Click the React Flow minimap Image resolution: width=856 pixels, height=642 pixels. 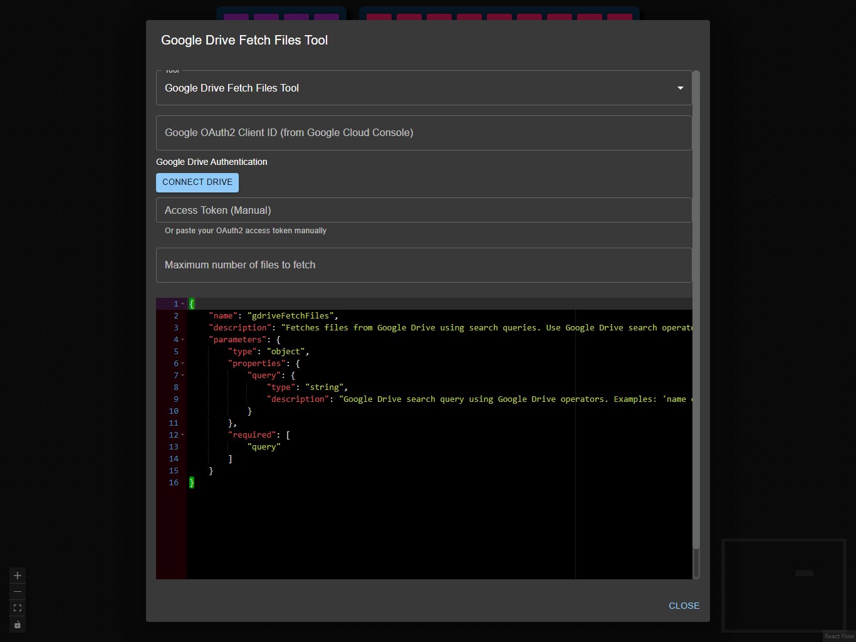pos(784,585)
